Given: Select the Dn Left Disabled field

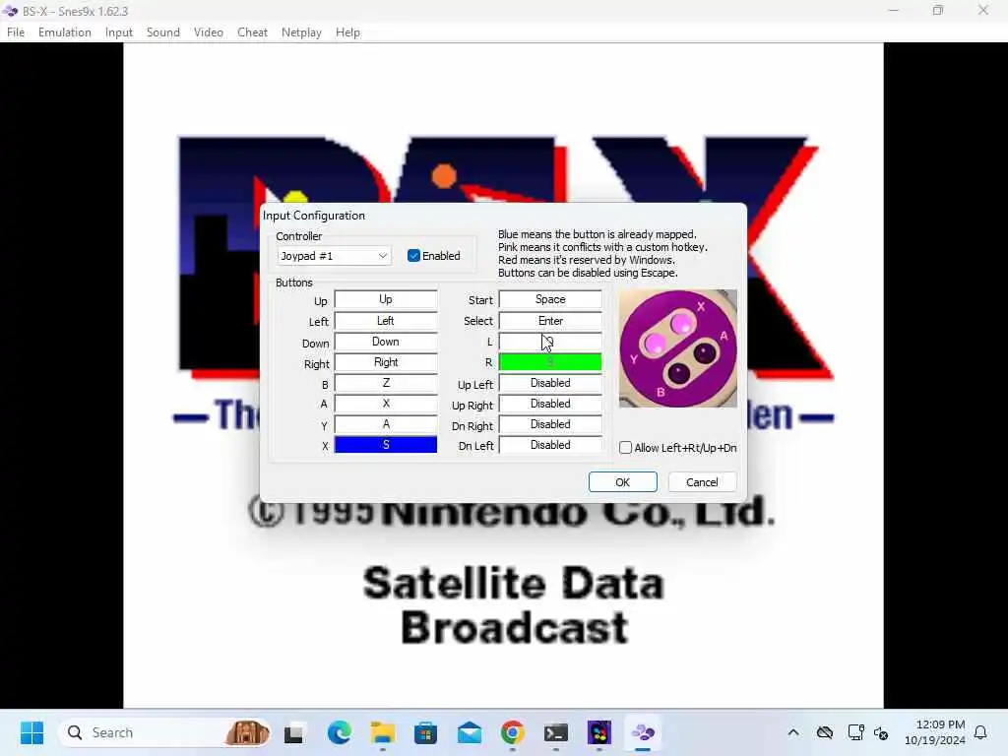Looking at the screenshot, I should coord(550,444).
